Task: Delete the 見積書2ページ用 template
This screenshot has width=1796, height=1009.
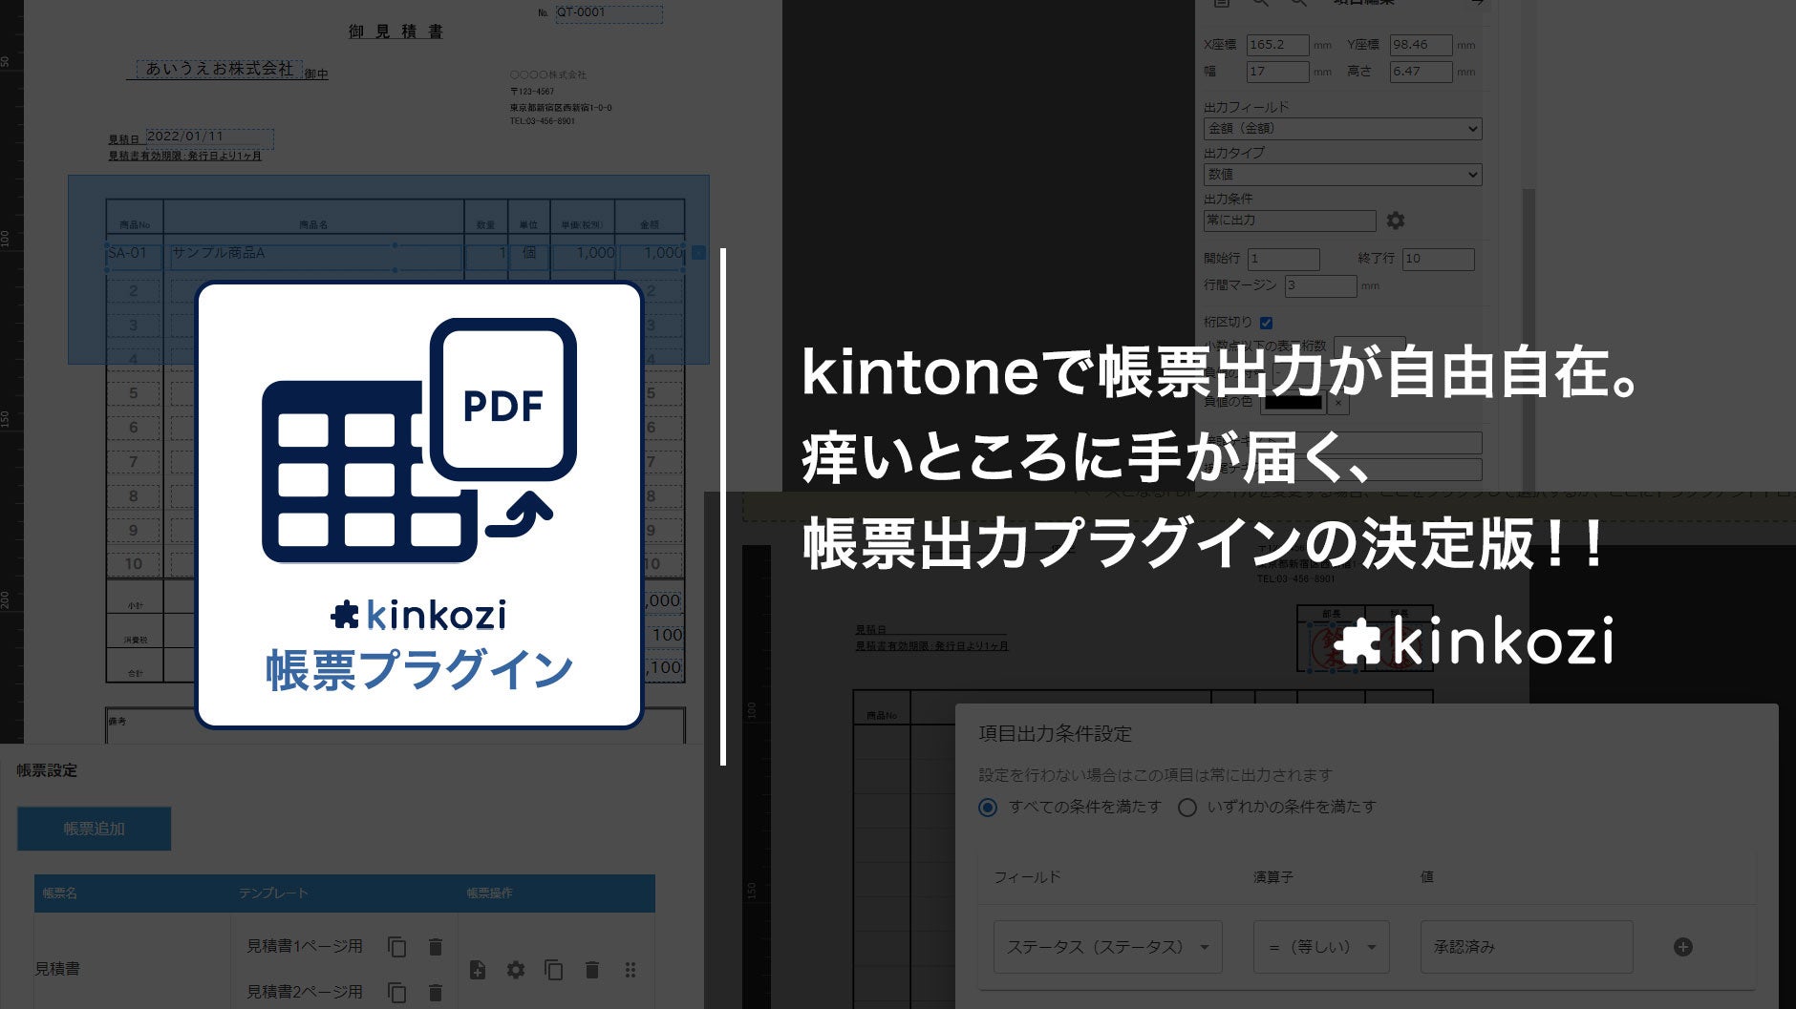Action: coord(435,993)
